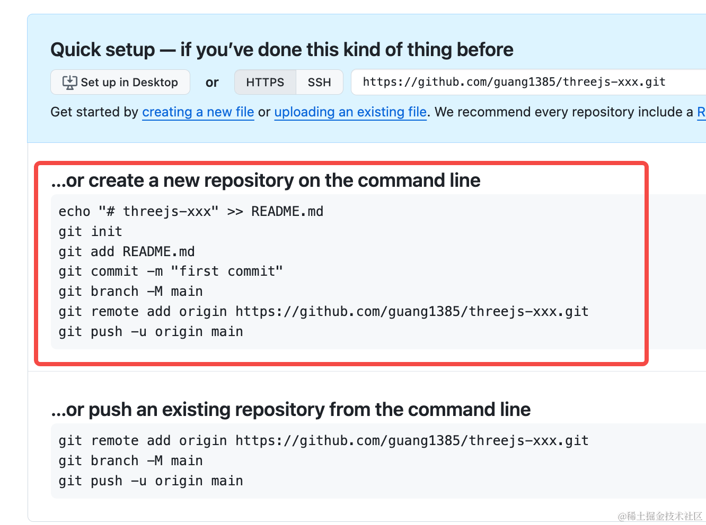Select the git commit first commit line
The height and width of the screenshot is (525, 706).
tap(171, 271)
